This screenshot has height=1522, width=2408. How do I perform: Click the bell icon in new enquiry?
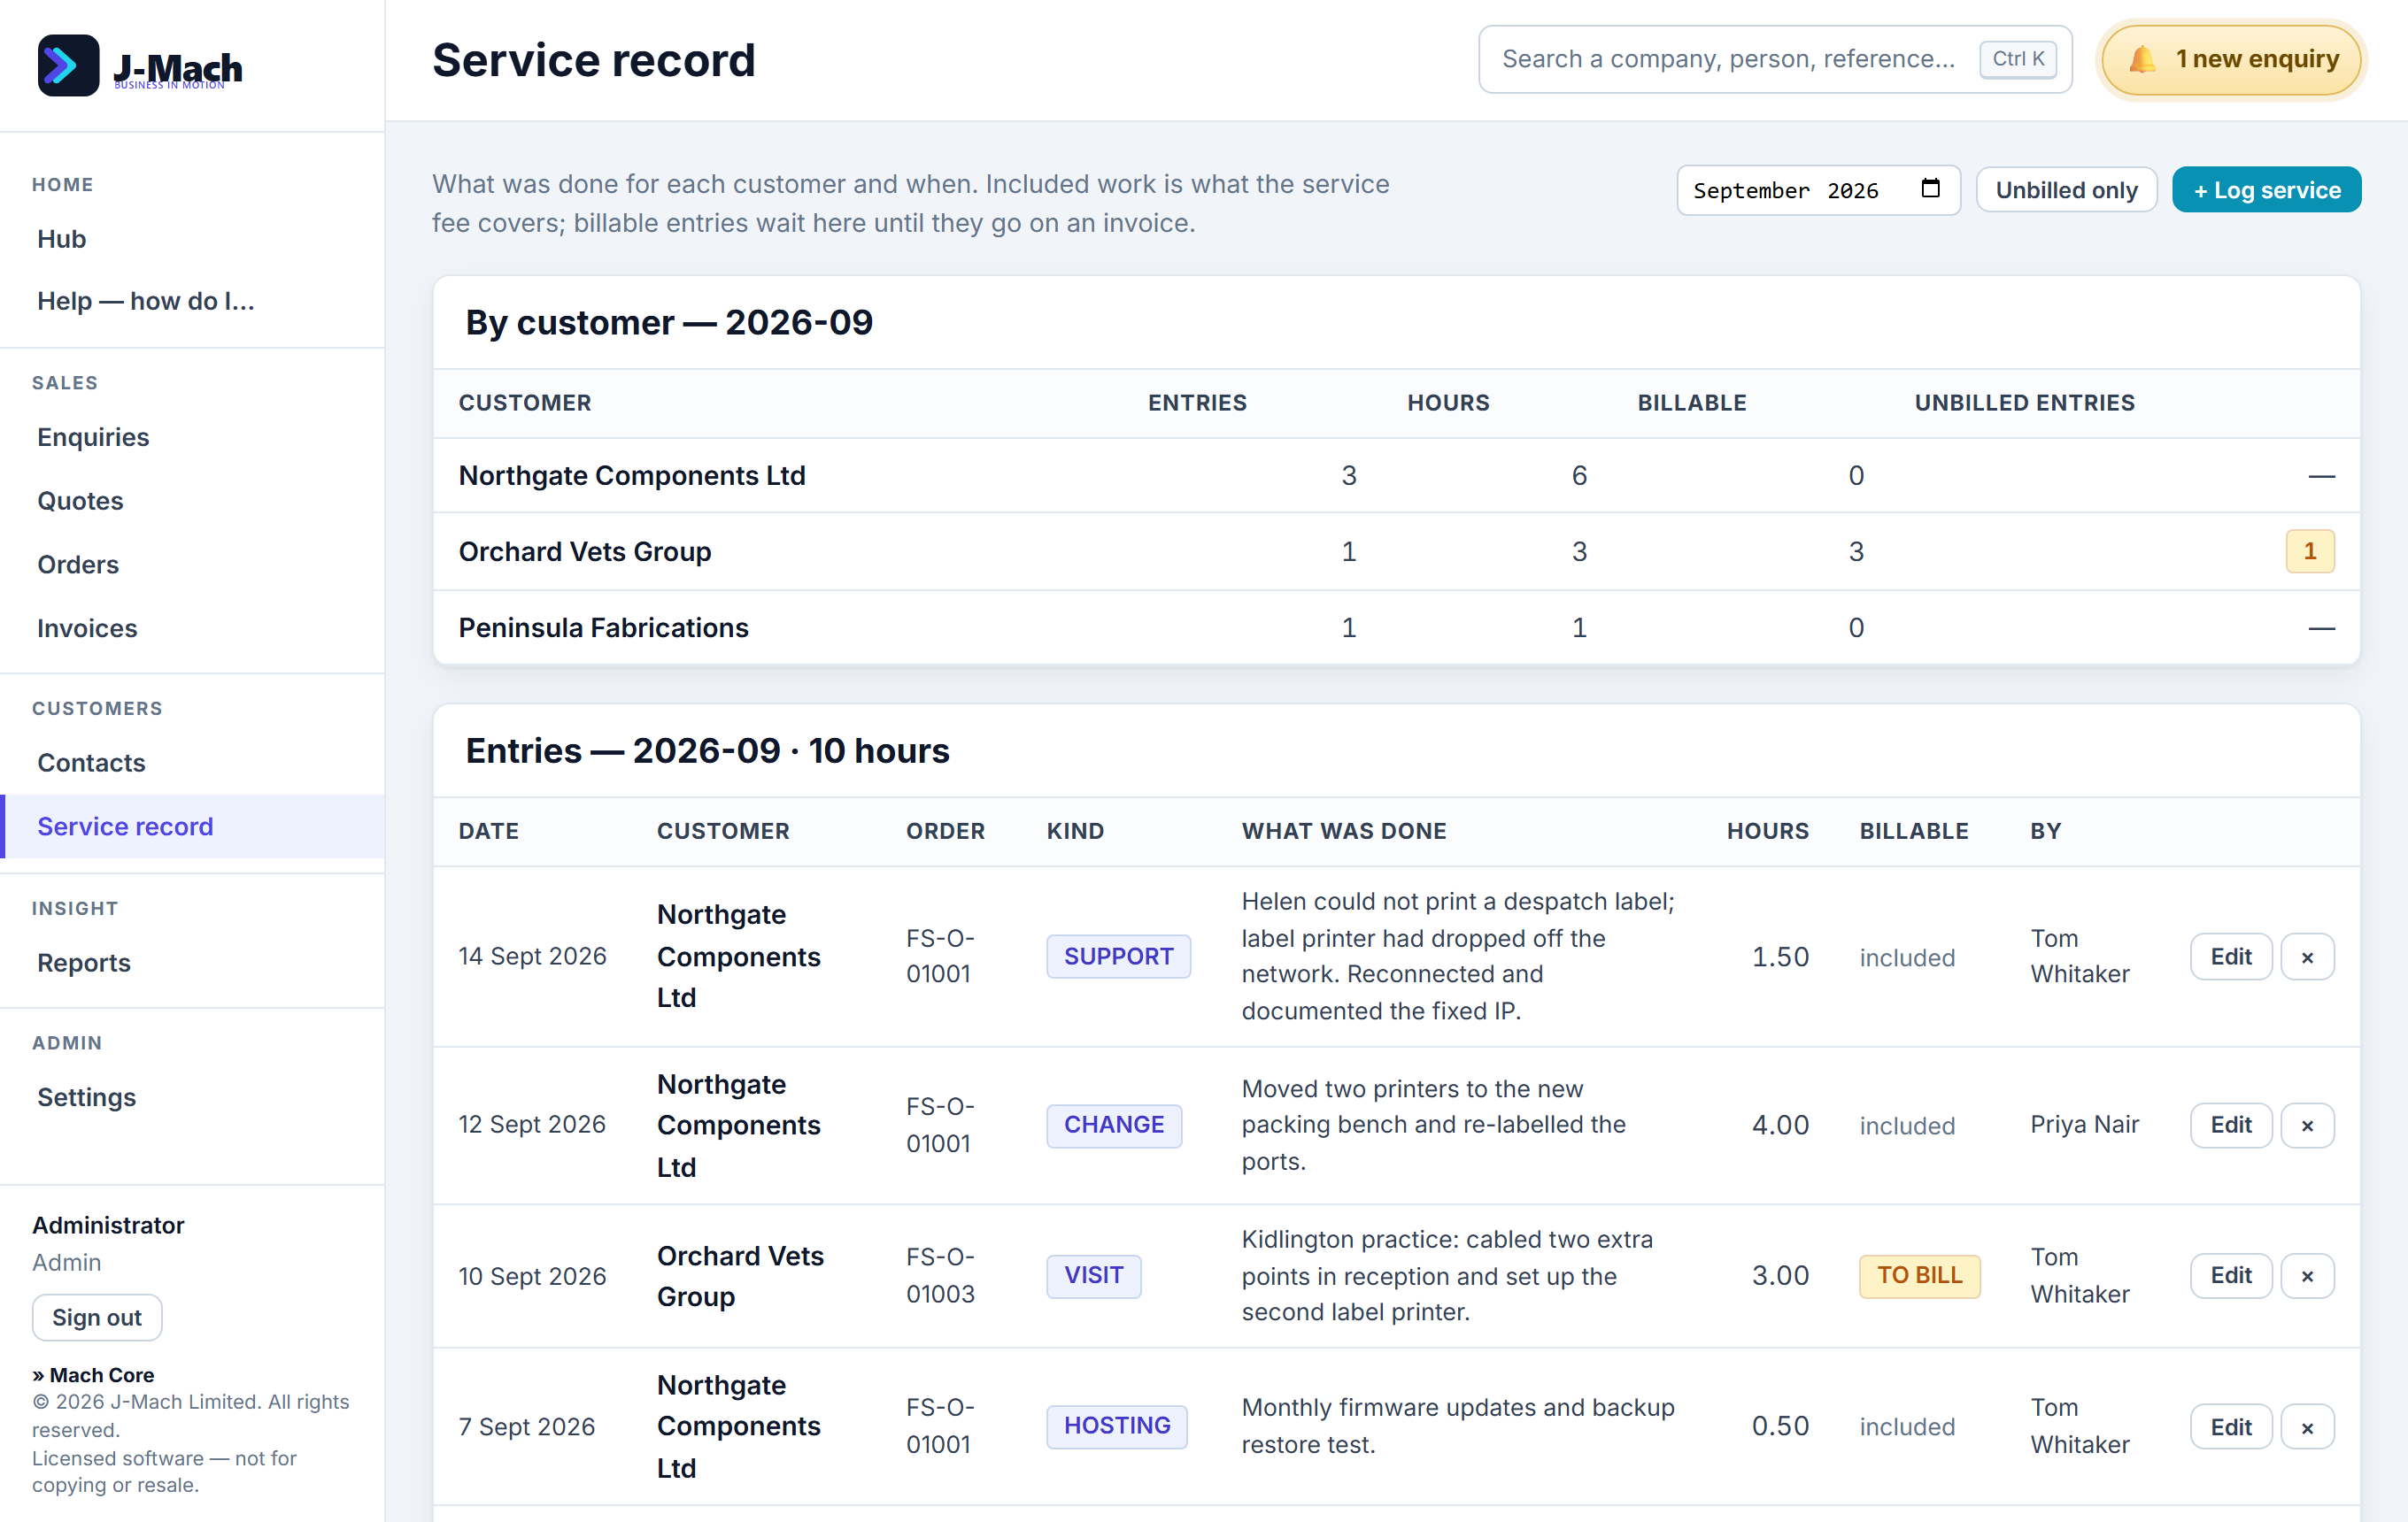coord(2141,59)
